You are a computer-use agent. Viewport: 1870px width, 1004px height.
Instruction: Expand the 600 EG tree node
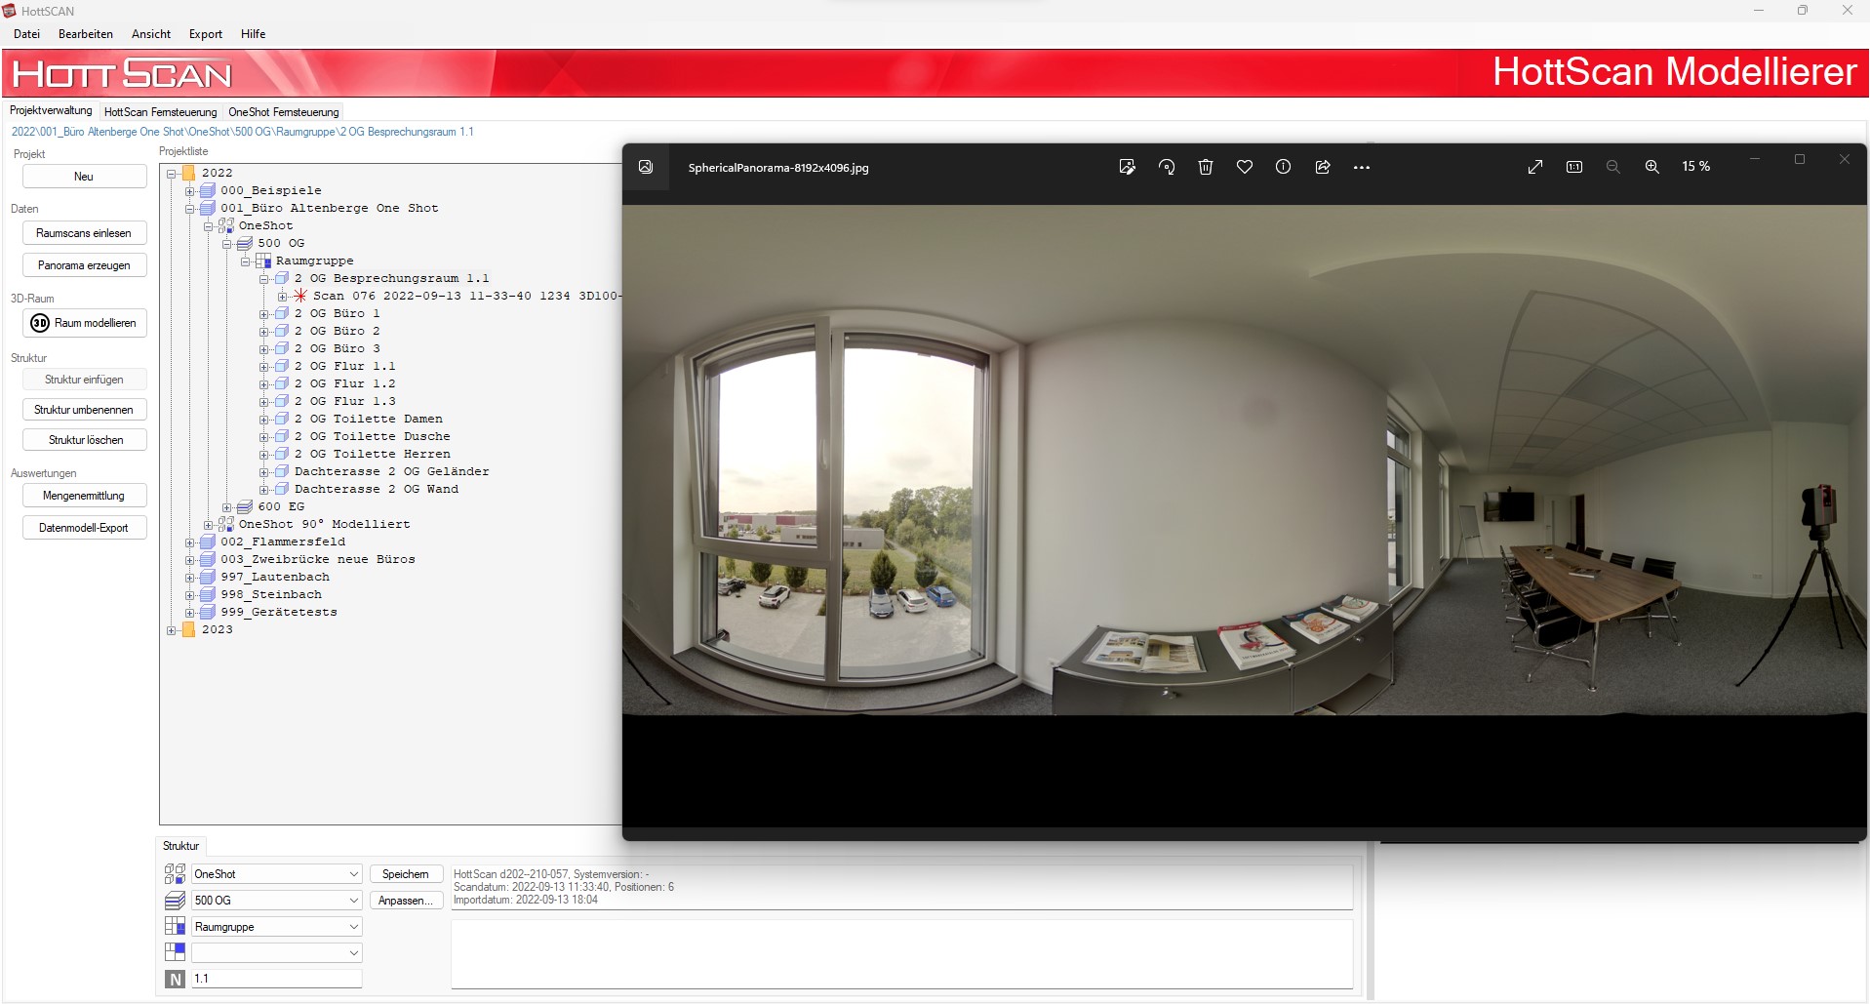pos(227,507)
